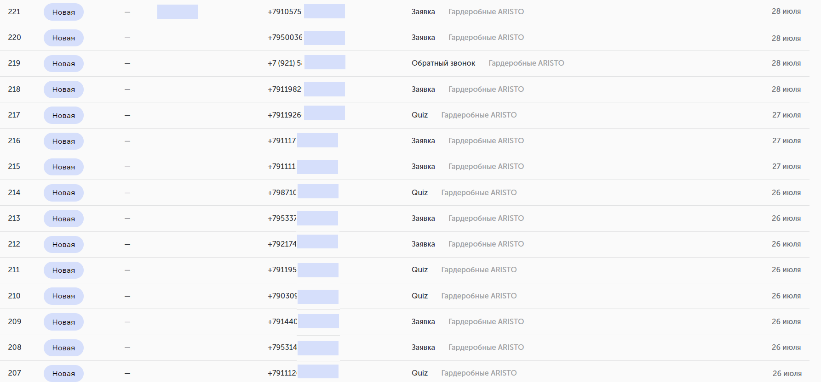Click the 26 июля date of row 208
The image size is (821, 382).
tap(786, 347)
